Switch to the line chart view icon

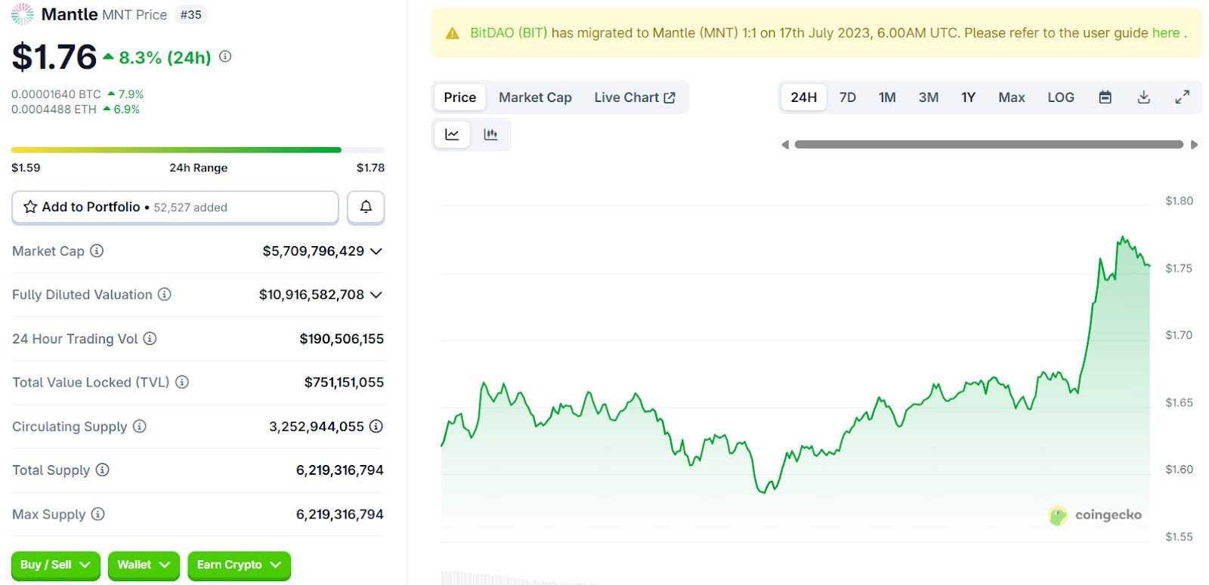(452, 134)
